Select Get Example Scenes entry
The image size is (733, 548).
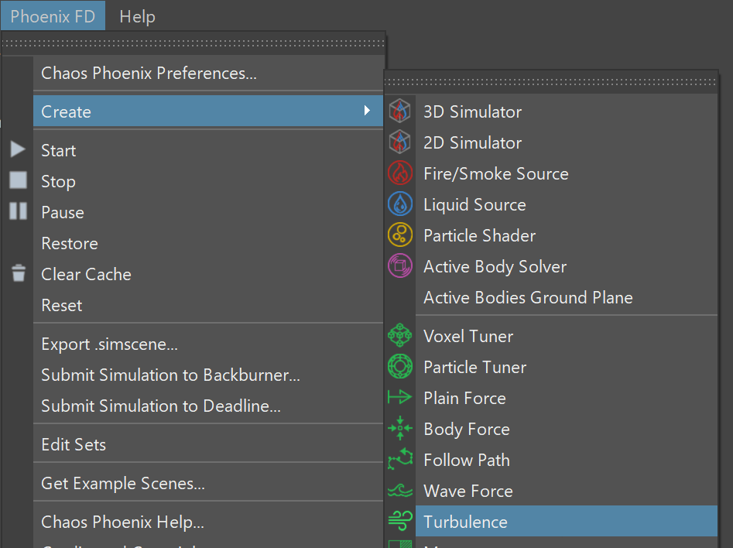click(x=208, y=483)
